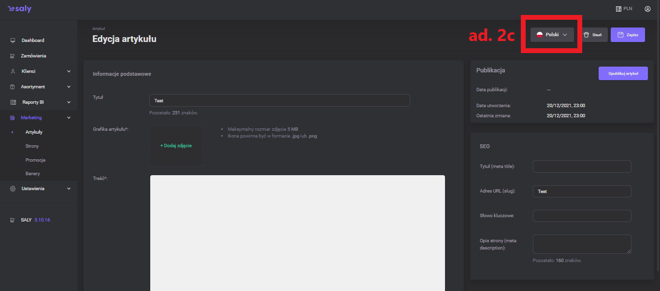The image size is (660, 291).
Task: Save article with Zapisz button
Action: (628, 35)
